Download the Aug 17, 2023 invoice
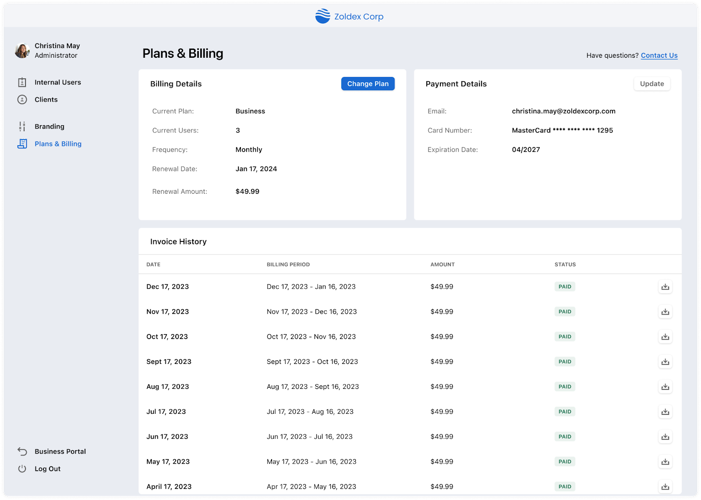The image size is (701, 500). click(x=665, y=387)
